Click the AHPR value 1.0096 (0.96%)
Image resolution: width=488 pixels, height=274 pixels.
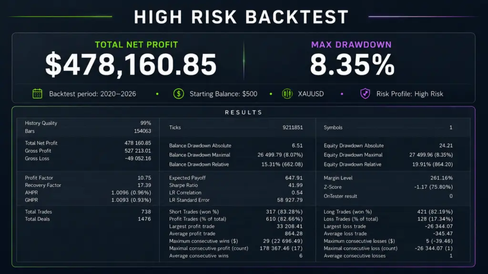tap(132, 193)
